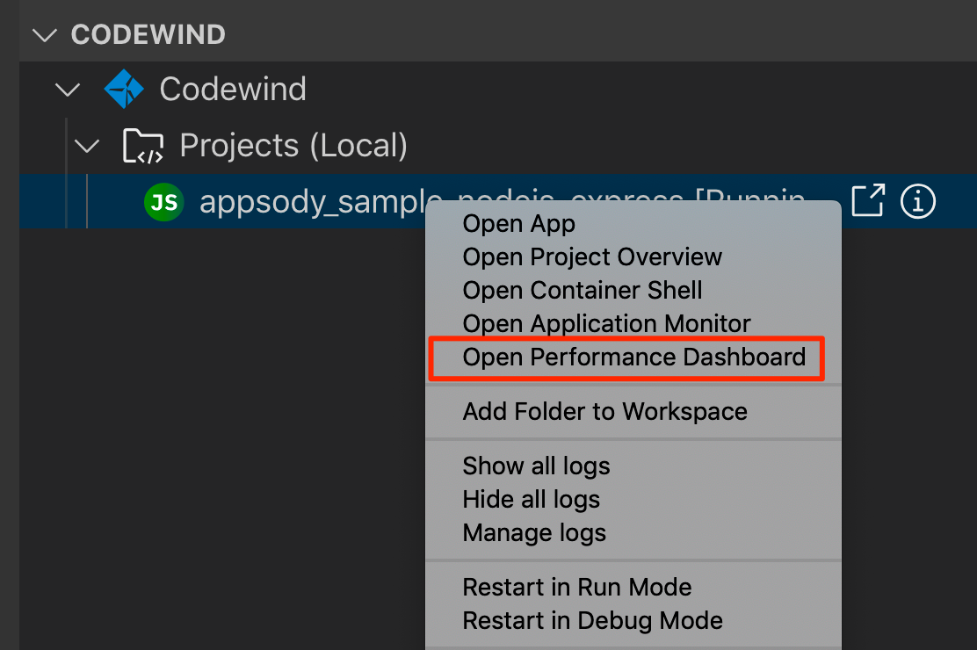Click the blue Codewind logo icon
The height and width of the screenshot is (650, 977).
(123, 89)
